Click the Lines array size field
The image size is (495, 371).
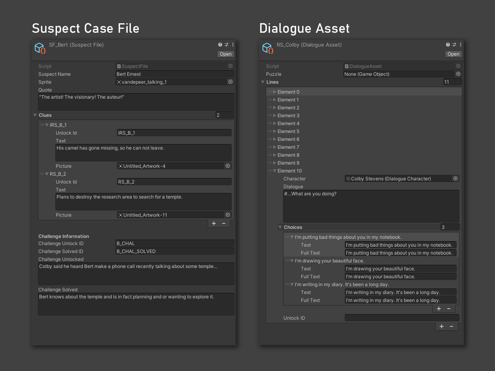click(x=452, y=82)
